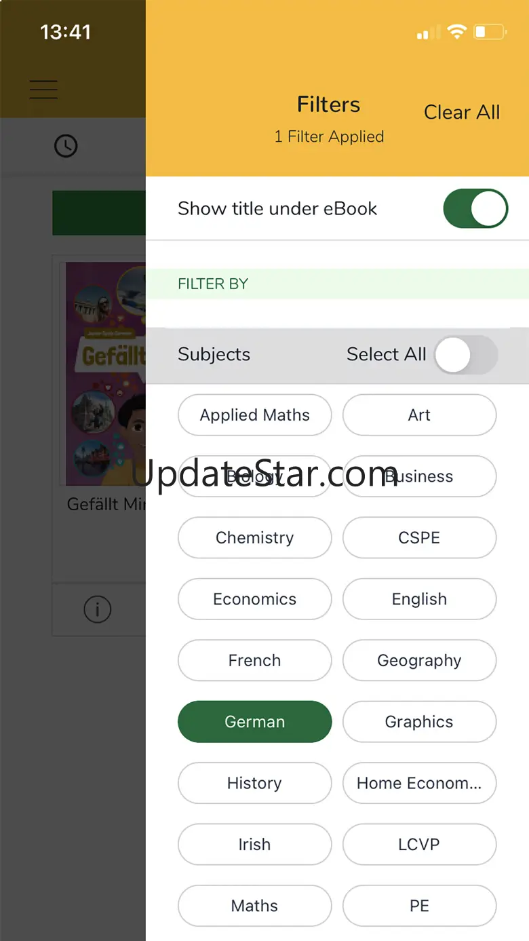Image resolution: width=529 pixels, height=941 pixels.
Task: Turn off Show title under eBook switch
Action: (475, 208)
